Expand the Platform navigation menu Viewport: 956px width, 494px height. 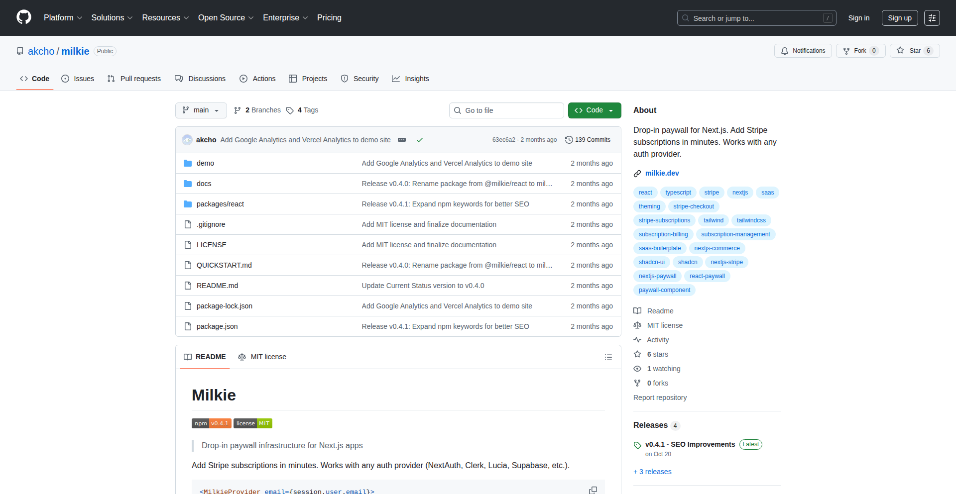point(63,18)
